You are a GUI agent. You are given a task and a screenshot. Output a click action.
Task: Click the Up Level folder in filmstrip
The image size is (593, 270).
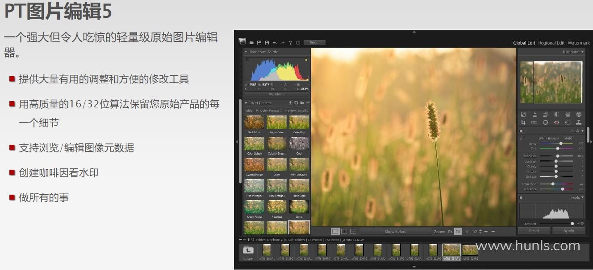[248, 251]
